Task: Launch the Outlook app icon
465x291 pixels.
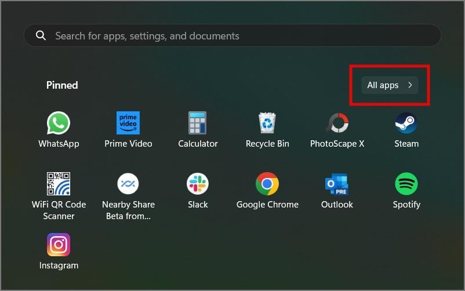Action: pyautogui.click(x=337, y=184)
